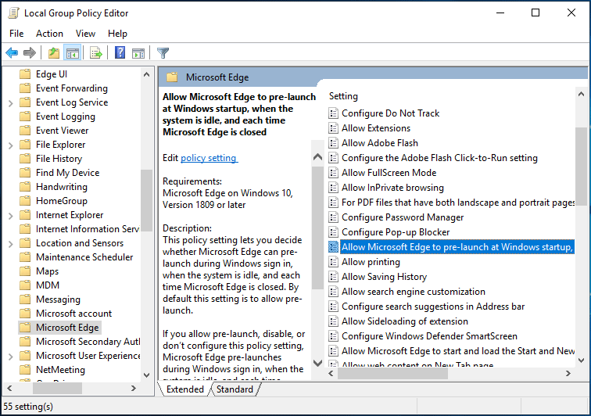The width and height of the screenshot is (591, 416).
Task: Click the settings list scroll right arrow
Action: pyautogui.click(x=568, y=373)
